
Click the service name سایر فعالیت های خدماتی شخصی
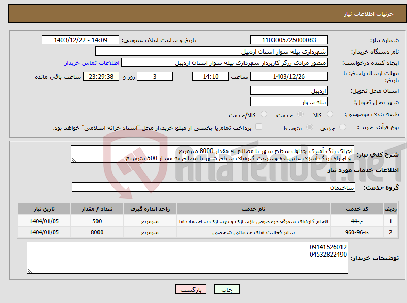click(x=253, y=232)
